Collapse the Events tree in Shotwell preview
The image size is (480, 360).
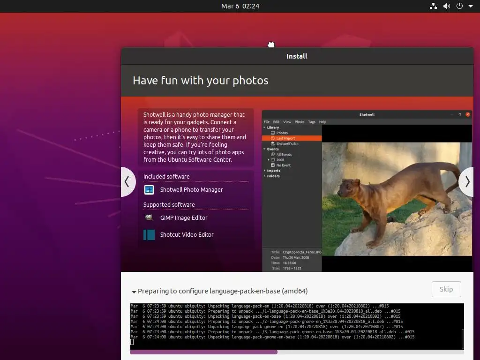tap(264, 149)
